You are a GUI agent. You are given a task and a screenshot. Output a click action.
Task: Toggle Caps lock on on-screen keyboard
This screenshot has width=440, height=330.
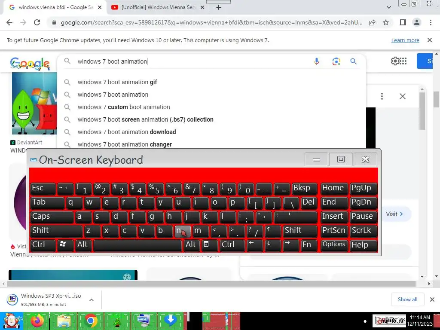(x=52, y=217)
